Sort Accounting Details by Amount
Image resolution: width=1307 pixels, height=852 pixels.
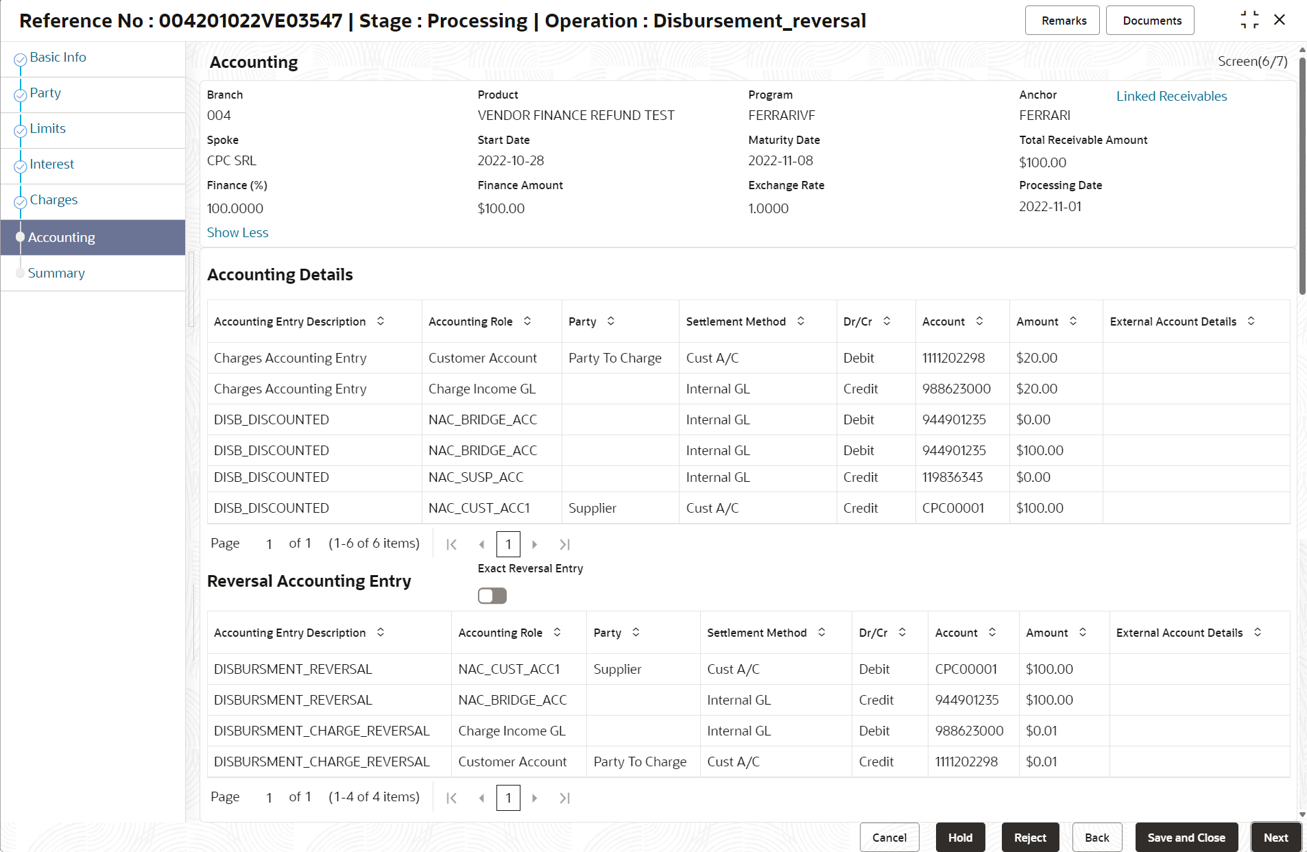[1073, 321]
